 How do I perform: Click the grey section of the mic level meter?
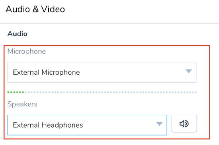(x=111, y=92)
